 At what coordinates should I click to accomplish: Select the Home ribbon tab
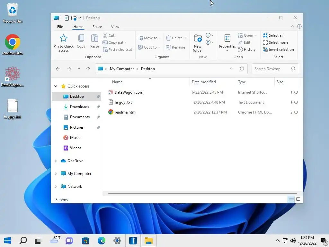pyautogui.click(x=78, y=27)
